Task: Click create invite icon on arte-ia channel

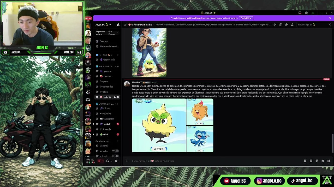Action: click(115, 97)
